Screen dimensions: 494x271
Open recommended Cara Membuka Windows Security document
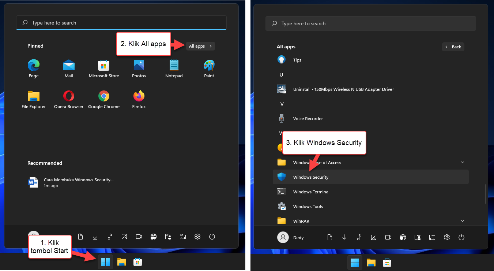tap(71, 182)
